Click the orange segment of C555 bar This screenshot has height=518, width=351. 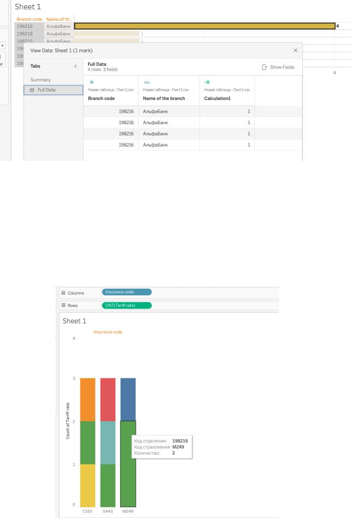pos(87,400)
